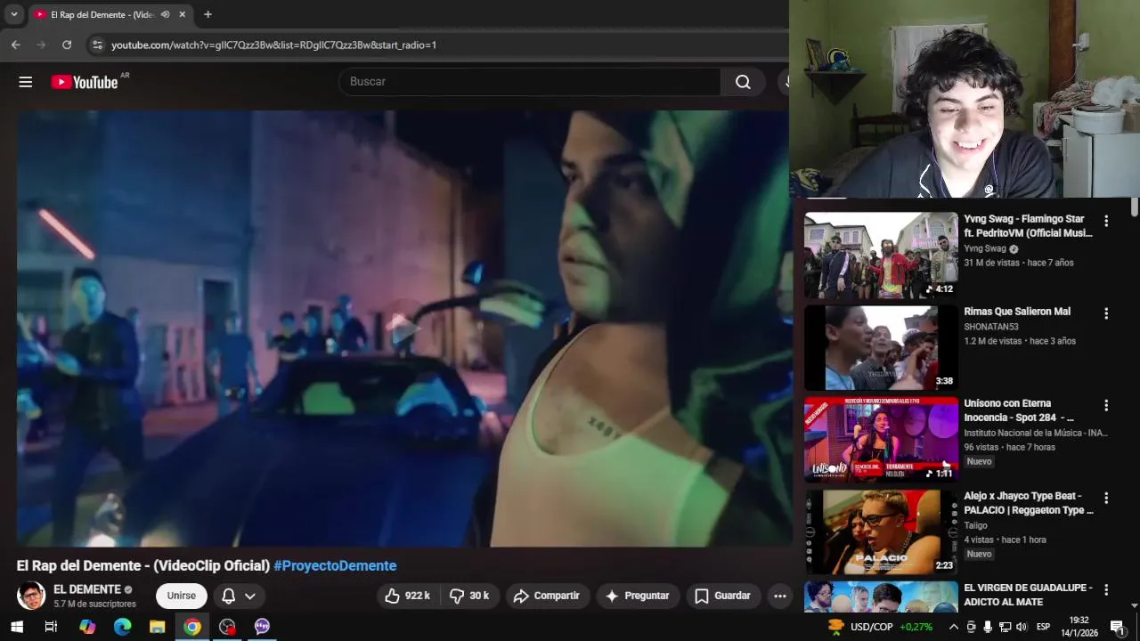Open EL DEMENTE channel avatar
The image size is (1140, 641).
(x=31, y=596)
